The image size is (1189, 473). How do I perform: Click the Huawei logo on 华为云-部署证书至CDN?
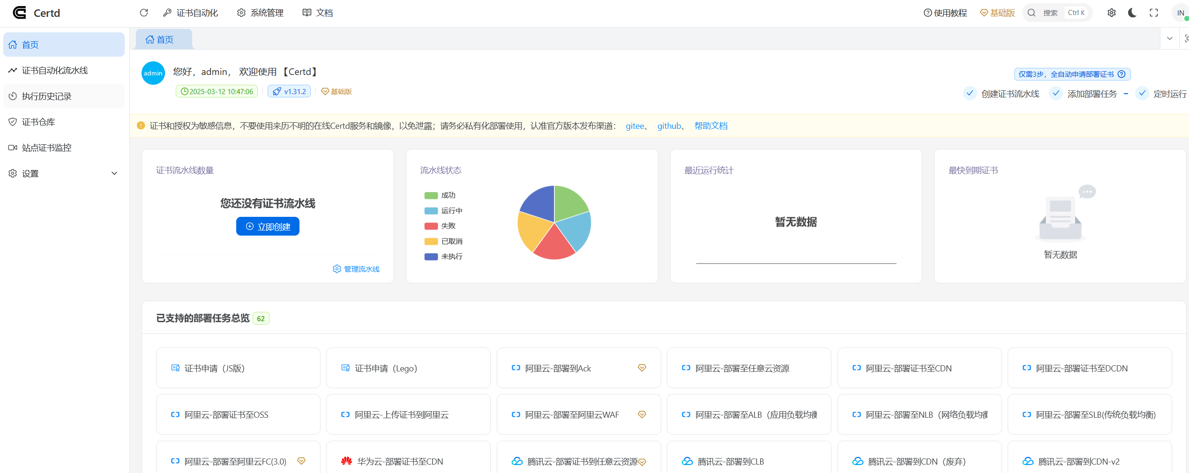coord(347,461)
